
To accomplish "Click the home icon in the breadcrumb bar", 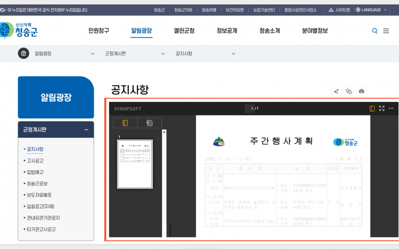I will [23, 53].
